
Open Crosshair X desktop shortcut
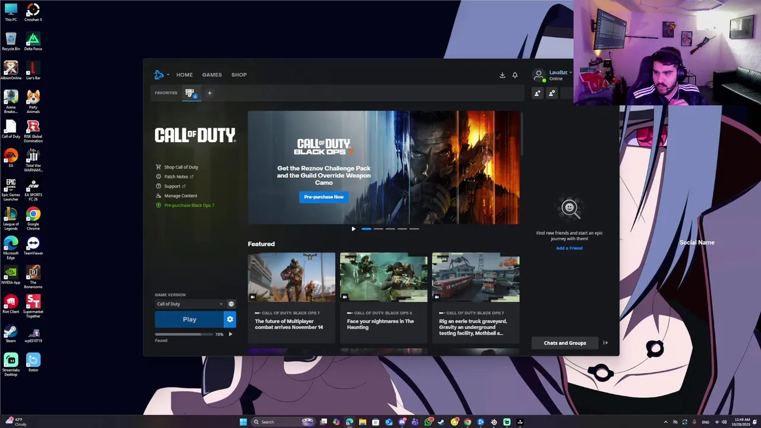click(x=33, y=12)
